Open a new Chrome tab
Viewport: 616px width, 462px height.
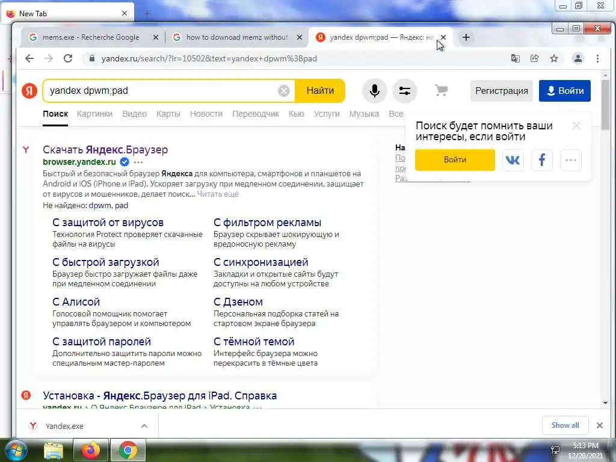[x=466, y=37]
